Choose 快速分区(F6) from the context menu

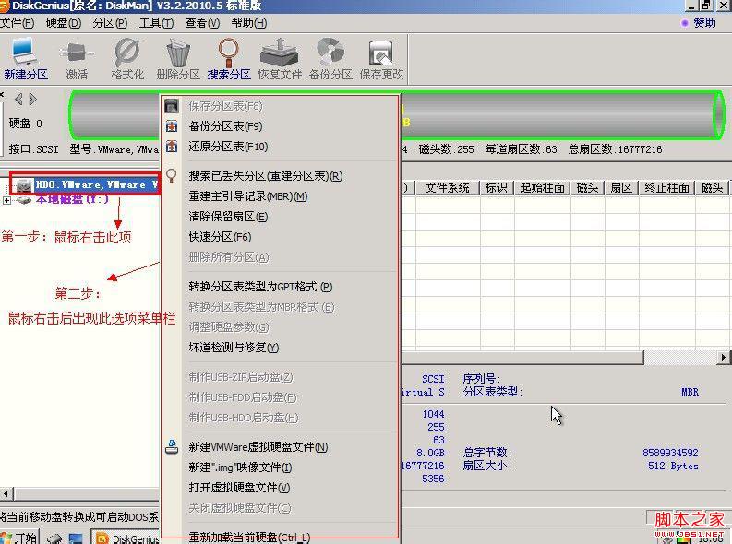[x=279, y=237]
